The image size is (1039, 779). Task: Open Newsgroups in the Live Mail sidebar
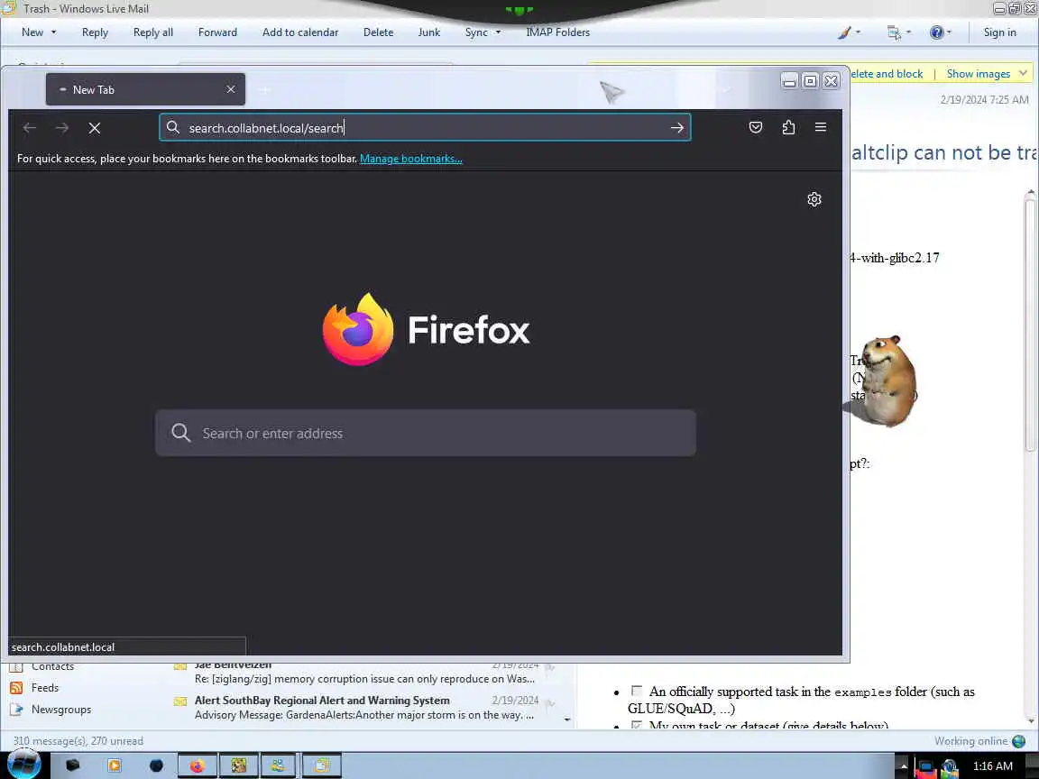click(x=61, y=710)
